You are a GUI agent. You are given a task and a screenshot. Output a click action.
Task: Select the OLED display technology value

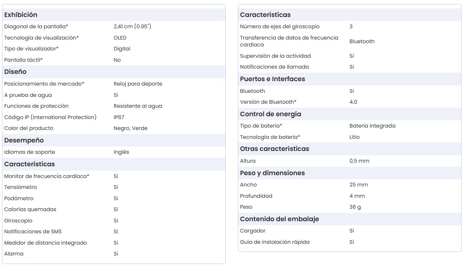click(x=120, y=38)
